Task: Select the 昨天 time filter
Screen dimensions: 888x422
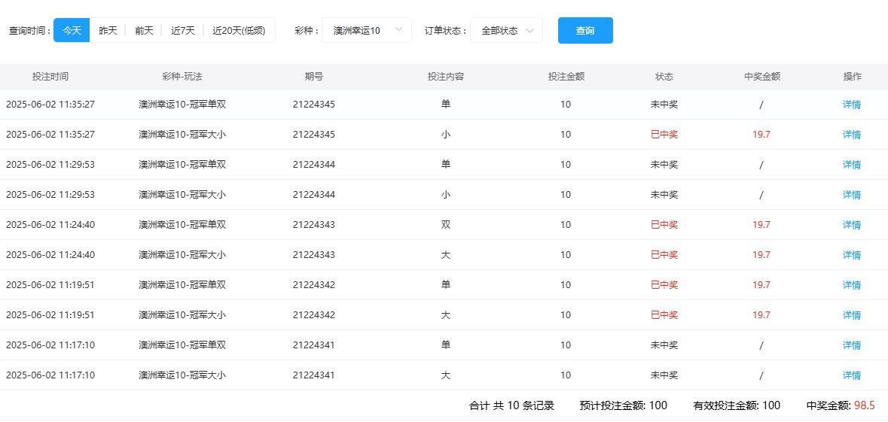Action: [x=108, y=31]
